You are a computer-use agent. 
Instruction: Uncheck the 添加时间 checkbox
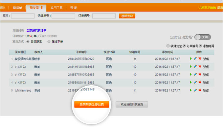[200, 46]
